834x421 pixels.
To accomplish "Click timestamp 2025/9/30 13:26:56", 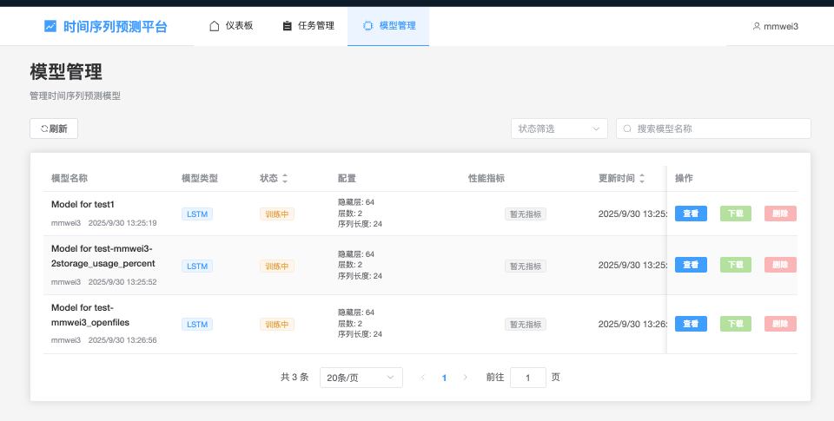I will 122,340.
